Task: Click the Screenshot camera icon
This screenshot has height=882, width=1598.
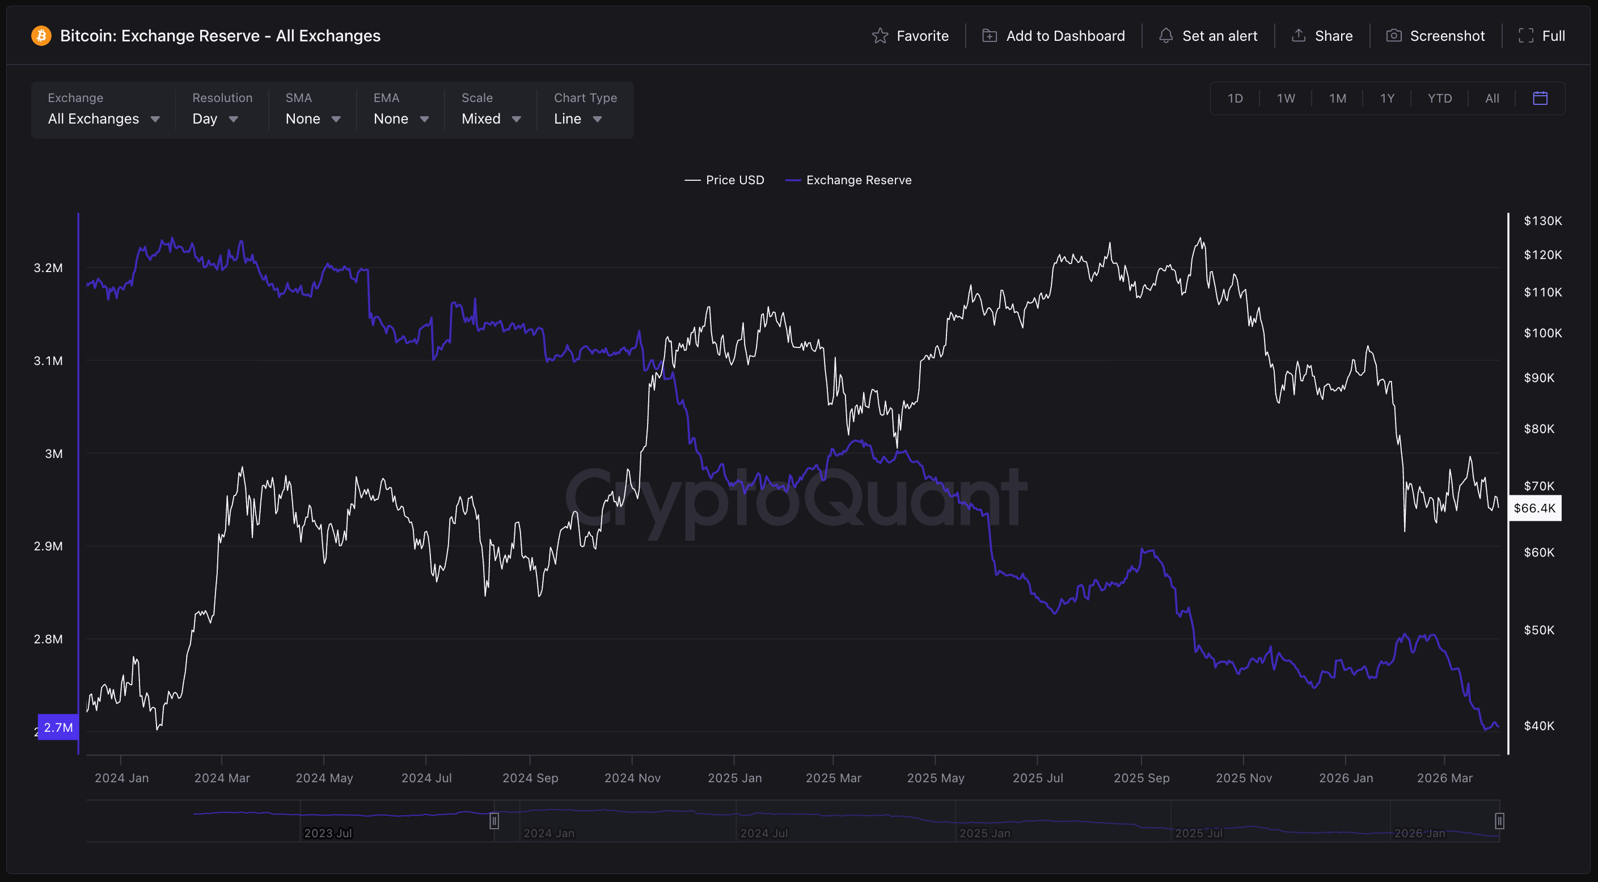Action: point(1393,36)
